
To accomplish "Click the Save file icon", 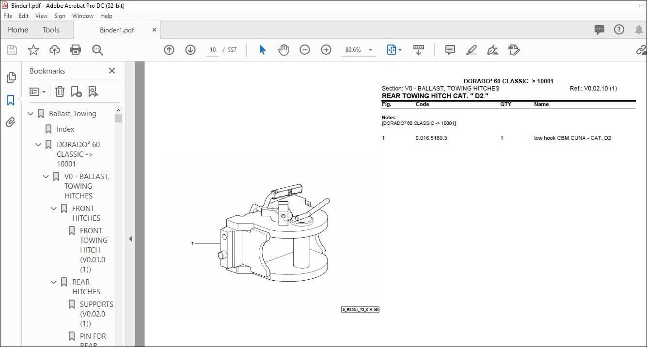I will (12, 50).
